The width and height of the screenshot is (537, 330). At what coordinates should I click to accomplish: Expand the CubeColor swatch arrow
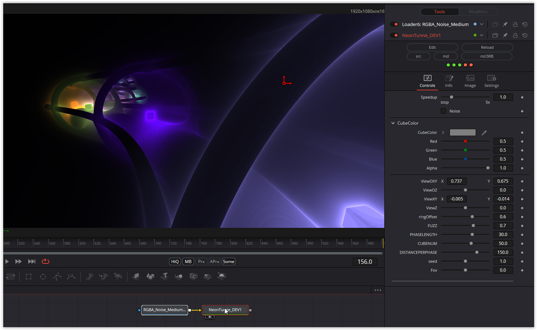coord(443,133)
